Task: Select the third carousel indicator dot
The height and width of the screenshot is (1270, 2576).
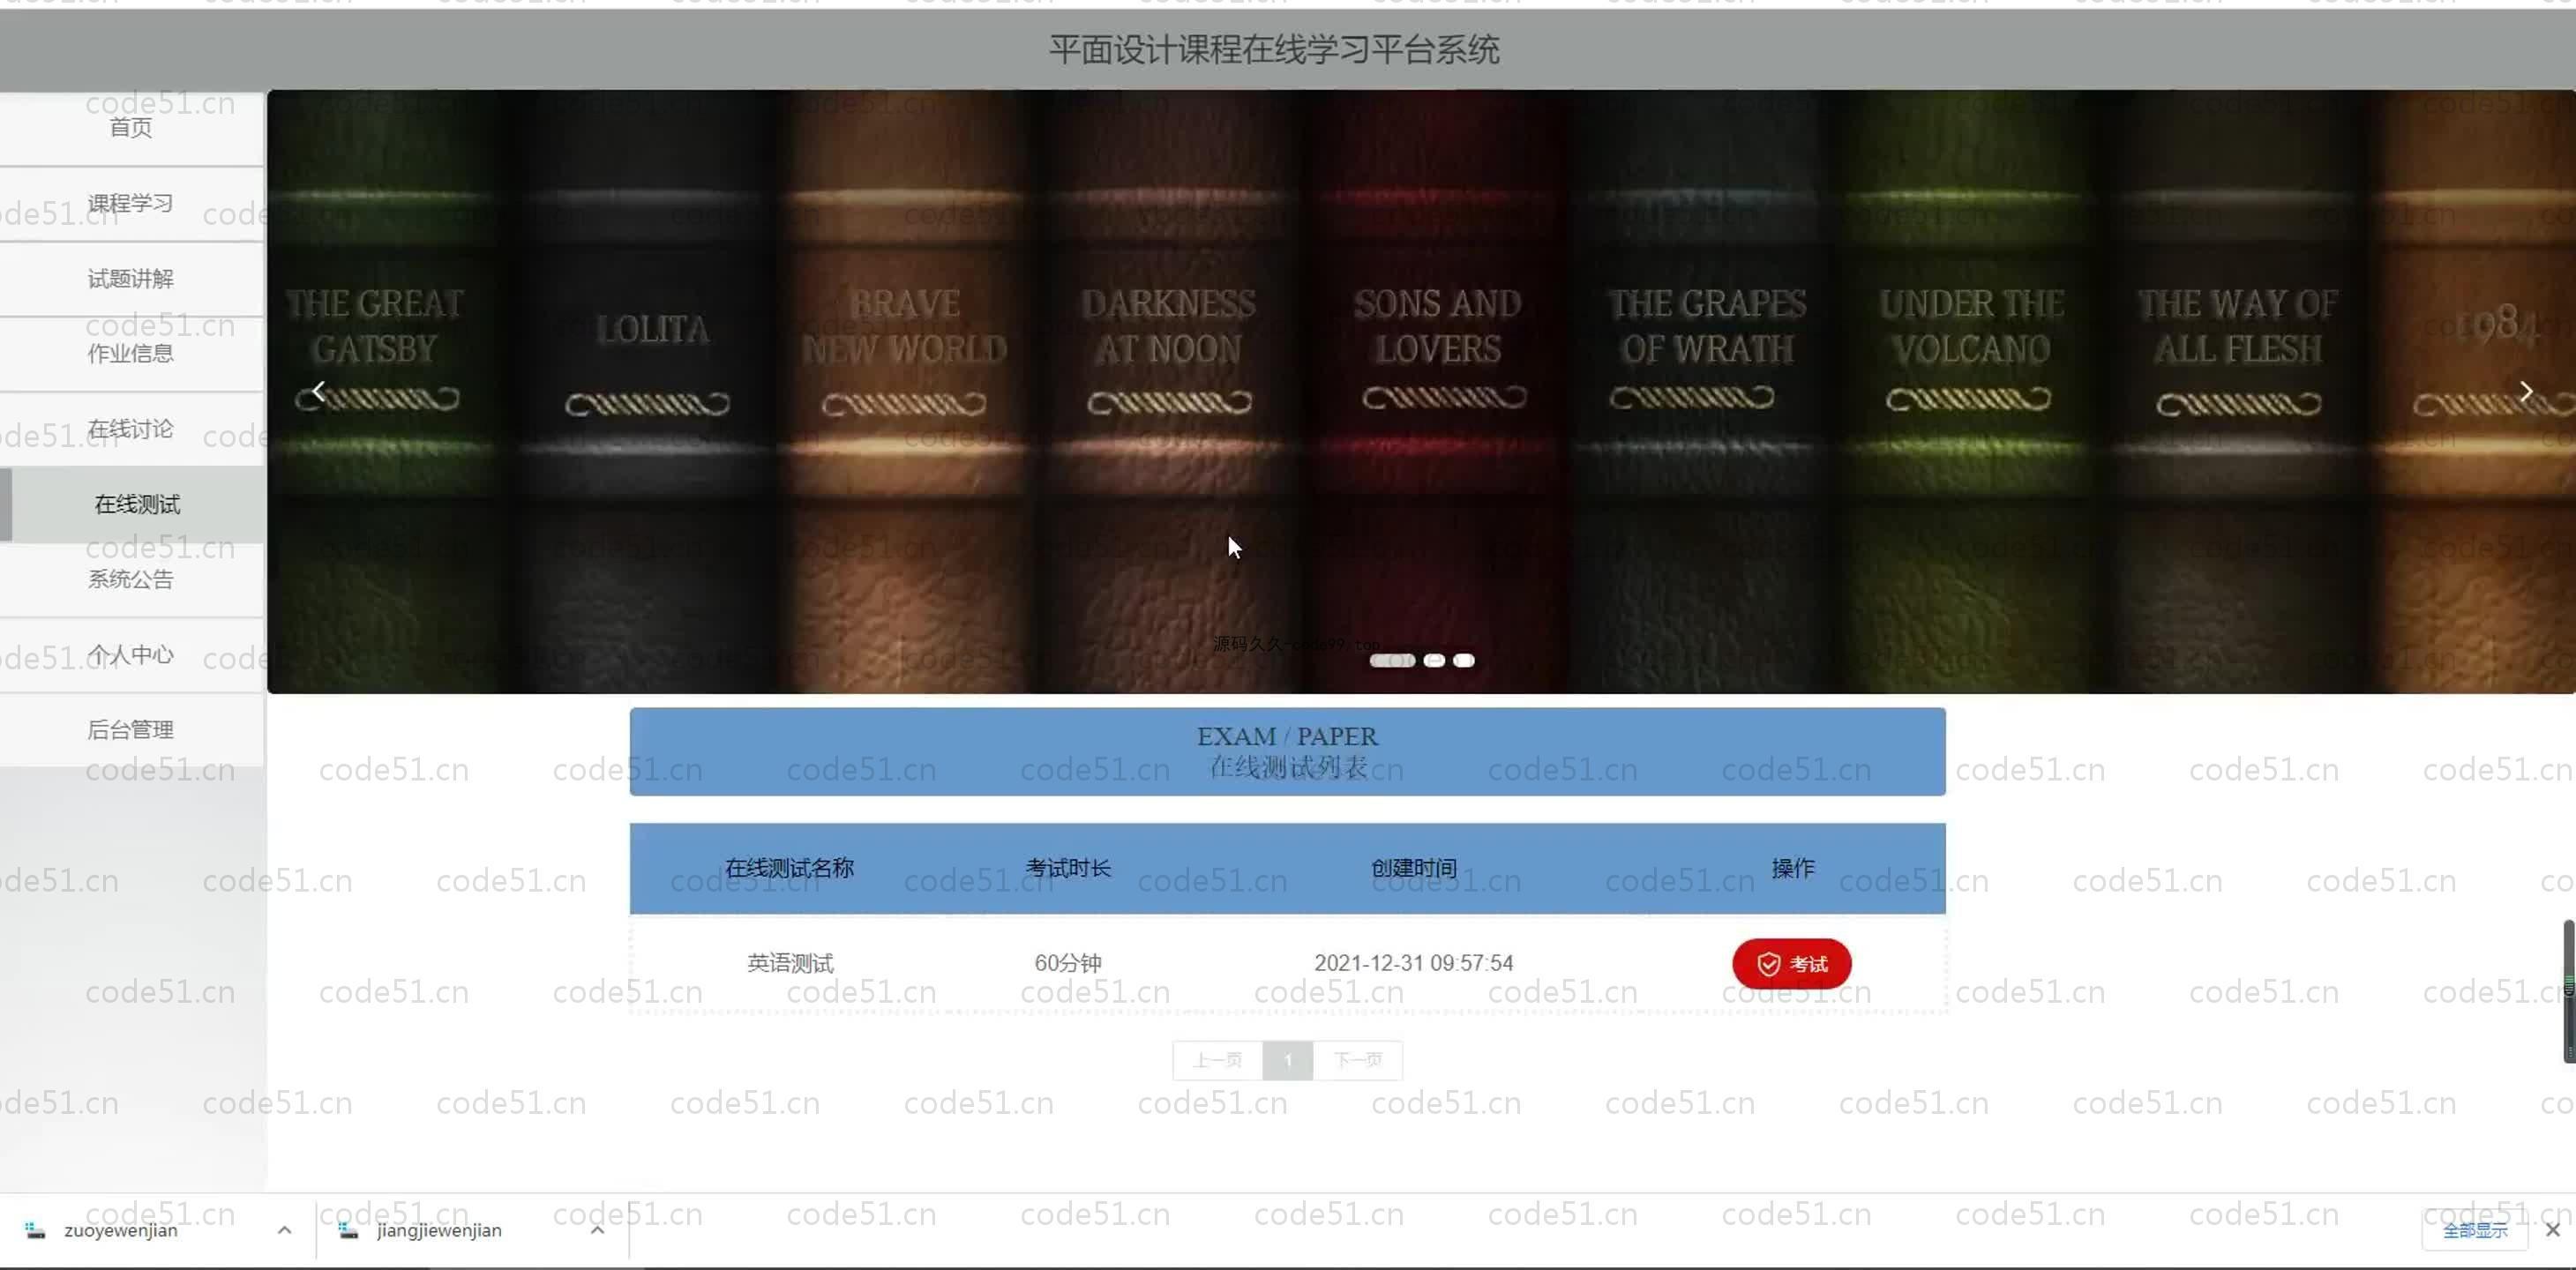Action: click(1464, 660)
